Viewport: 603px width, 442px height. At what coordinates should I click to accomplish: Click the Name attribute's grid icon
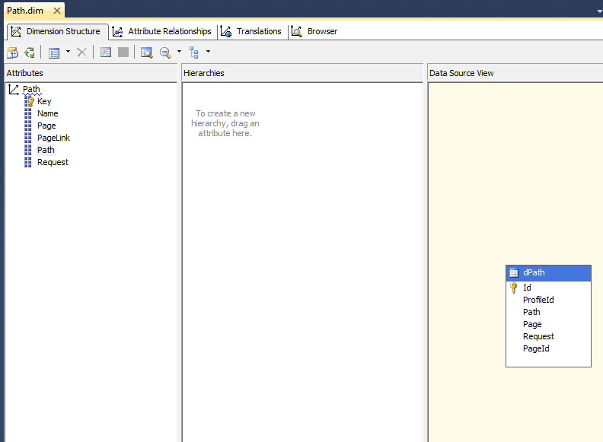pyautogui.click(x=27, y=114)
